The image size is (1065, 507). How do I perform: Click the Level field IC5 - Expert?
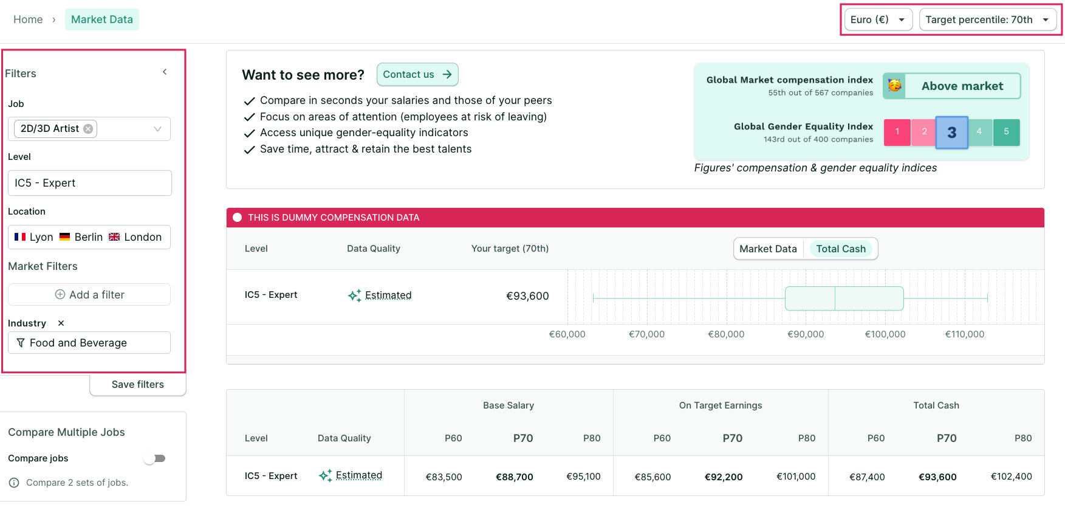point(90,183)
